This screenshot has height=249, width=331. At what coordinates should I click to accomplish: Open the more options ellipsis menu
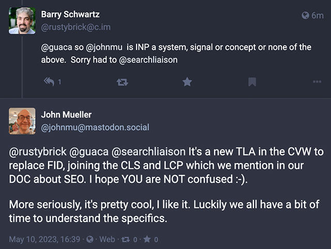[317, 82]
